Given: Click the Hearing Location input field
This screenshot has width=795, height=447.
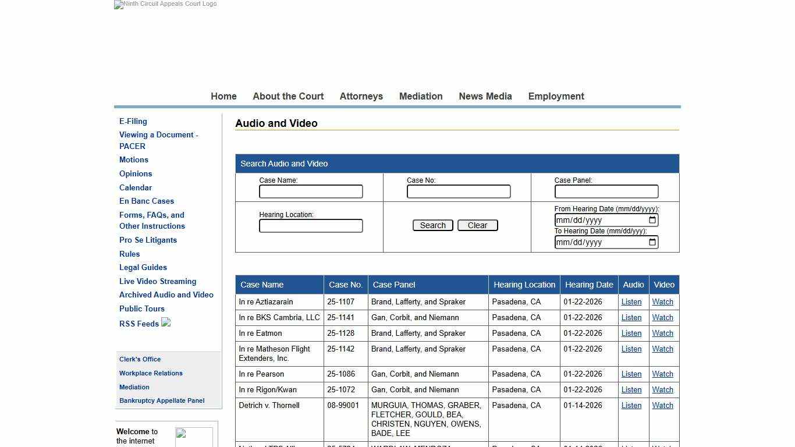Looking at the screenshot, I should point(311,226).
